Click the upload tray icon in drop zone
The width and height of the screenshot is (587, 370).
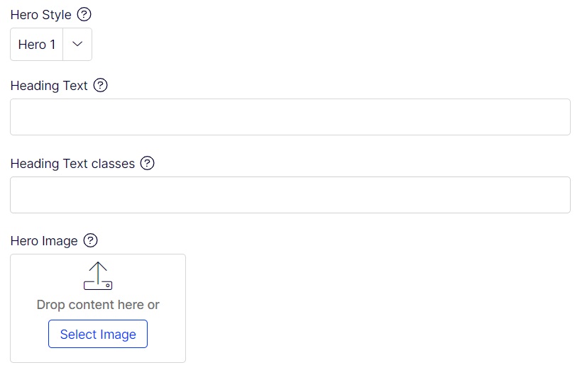coord(98,276)
